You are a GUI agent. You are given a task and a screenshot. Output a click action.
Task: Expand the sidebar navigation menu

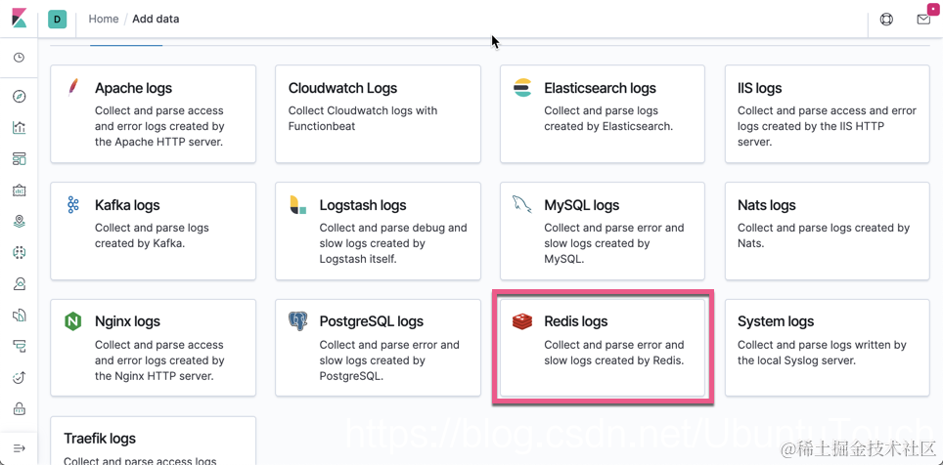[x=20, y=448]
